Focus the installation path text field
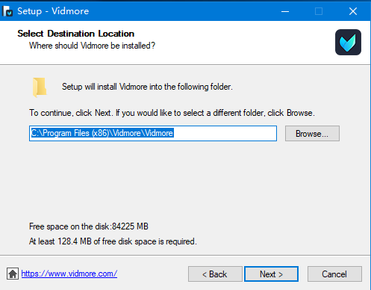The width and height of the screenshot is (371, 290). pos(153,133)
